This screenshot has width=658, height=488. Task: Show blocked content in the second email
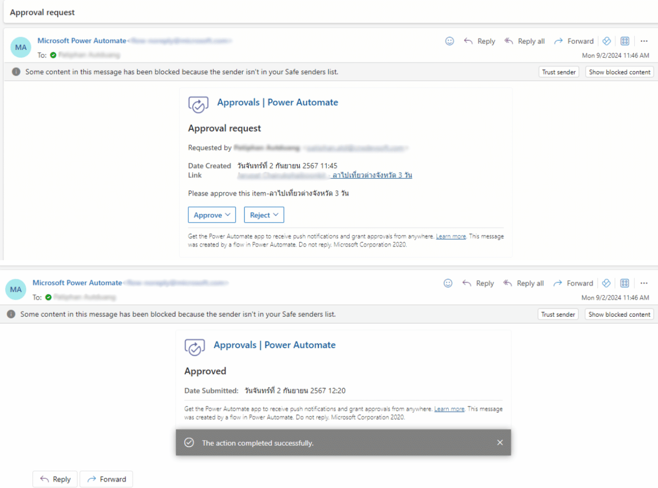click(619, 314)
